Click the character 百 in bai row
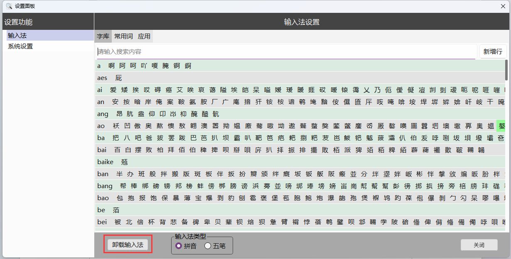The height and width of the screenshot is (259, 511). tap(117, 150)
